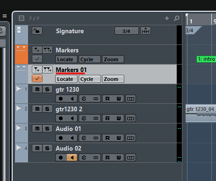Enable Read automation on gtr 1230
The height and width of the screenshot is (181, 216).
point(108,99)
